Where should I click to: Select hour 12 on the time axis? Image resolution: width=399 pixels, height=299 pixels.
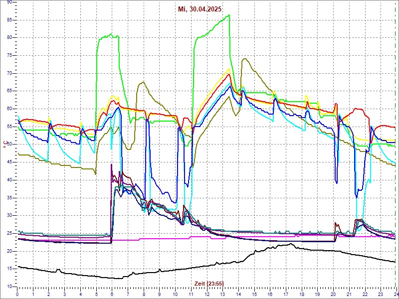(x=206, y=294)
